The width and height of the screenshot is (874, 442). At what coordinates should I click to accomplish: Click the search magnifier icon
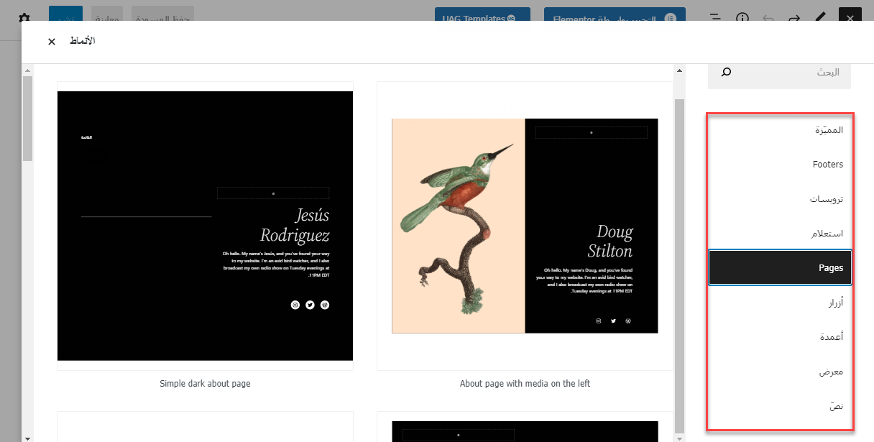tap(726, 72)
